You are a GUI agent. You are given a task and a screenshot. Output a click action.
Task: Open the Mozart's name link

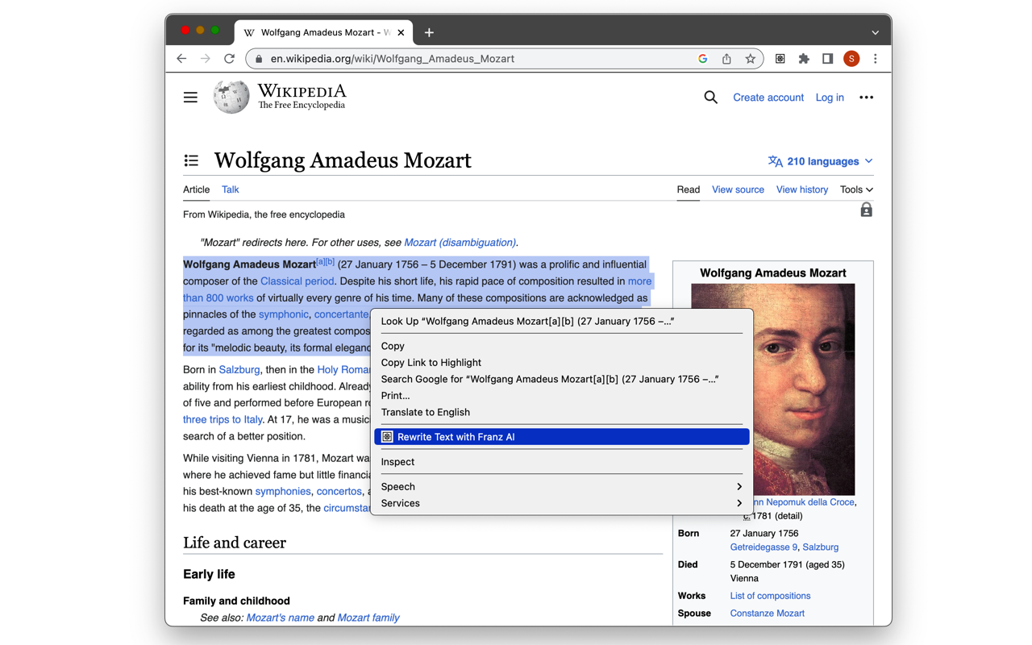click(280, 618)
